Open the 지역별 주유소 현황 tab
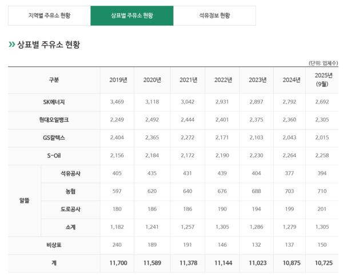 coord(49,16)
